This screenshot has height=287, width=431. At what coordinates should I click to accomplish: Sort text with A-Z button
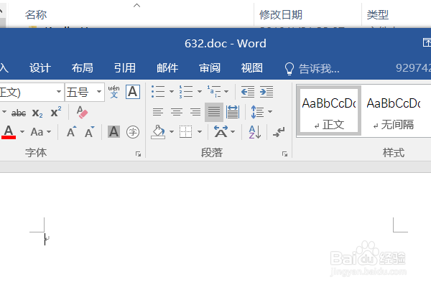tap(255, 132)
